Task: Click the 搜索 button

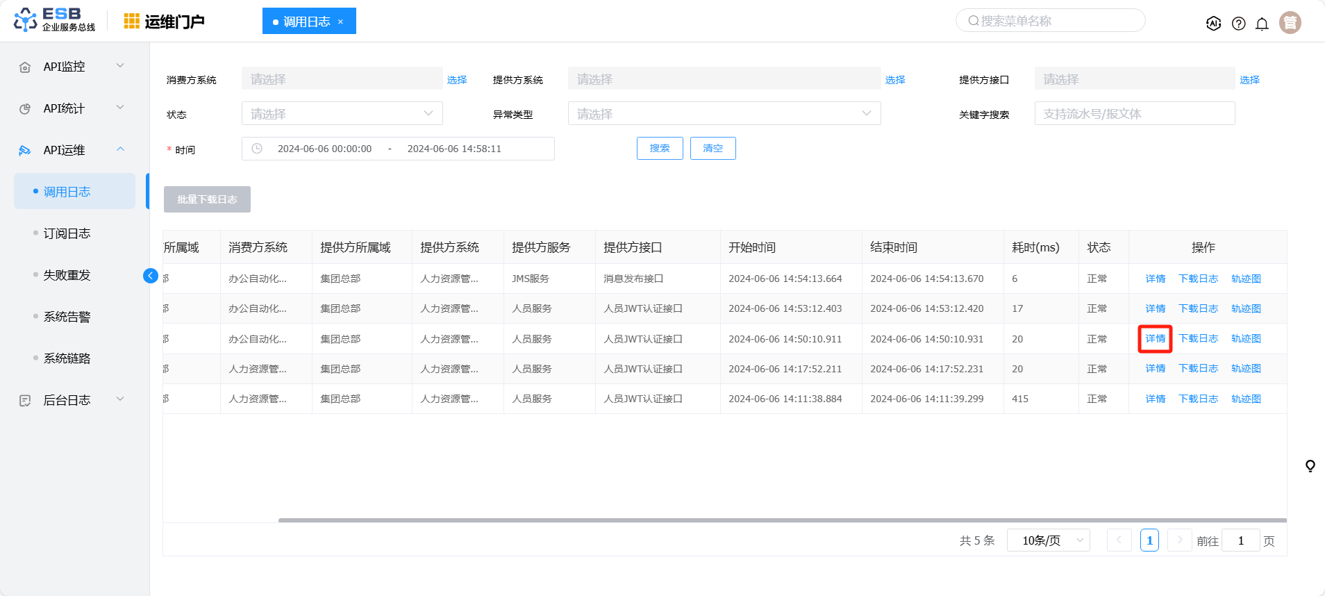Action: 659,148
